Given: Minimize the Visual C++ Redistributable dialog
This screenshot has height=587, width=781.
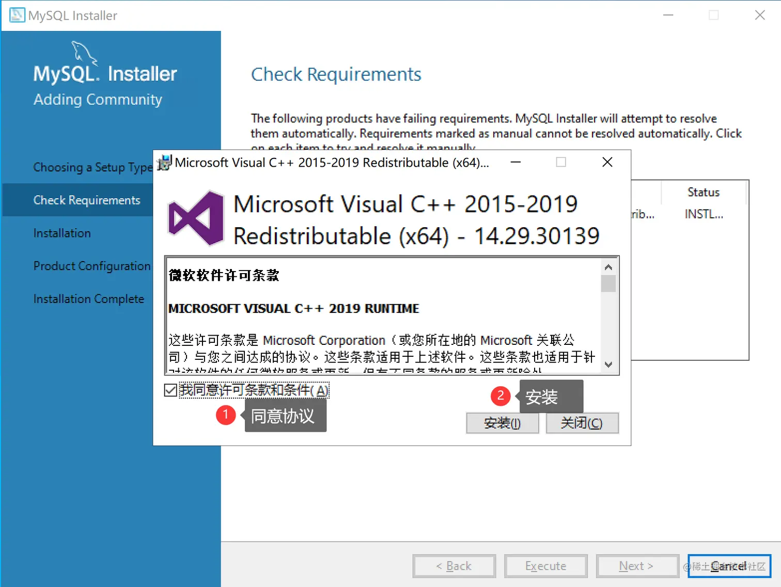Looking at the screenshot, I should [x=516, y=163].
